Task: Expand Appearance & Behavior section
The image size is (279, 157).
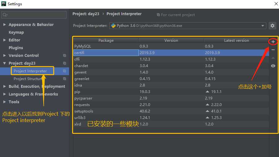Action: coord(4,24)
